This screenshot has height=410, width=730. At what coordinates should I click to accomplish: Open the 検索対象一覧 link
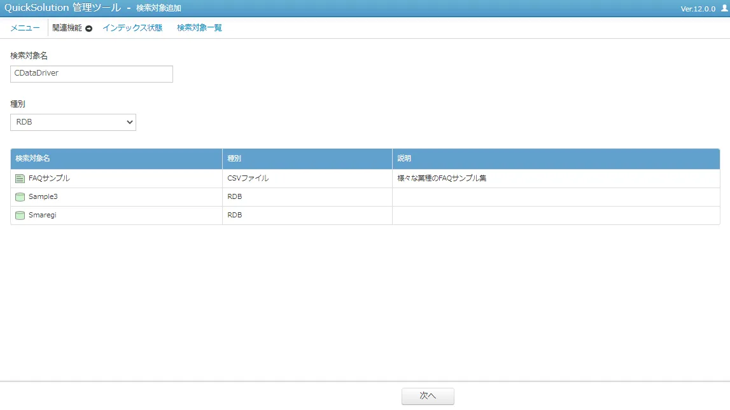199,28
